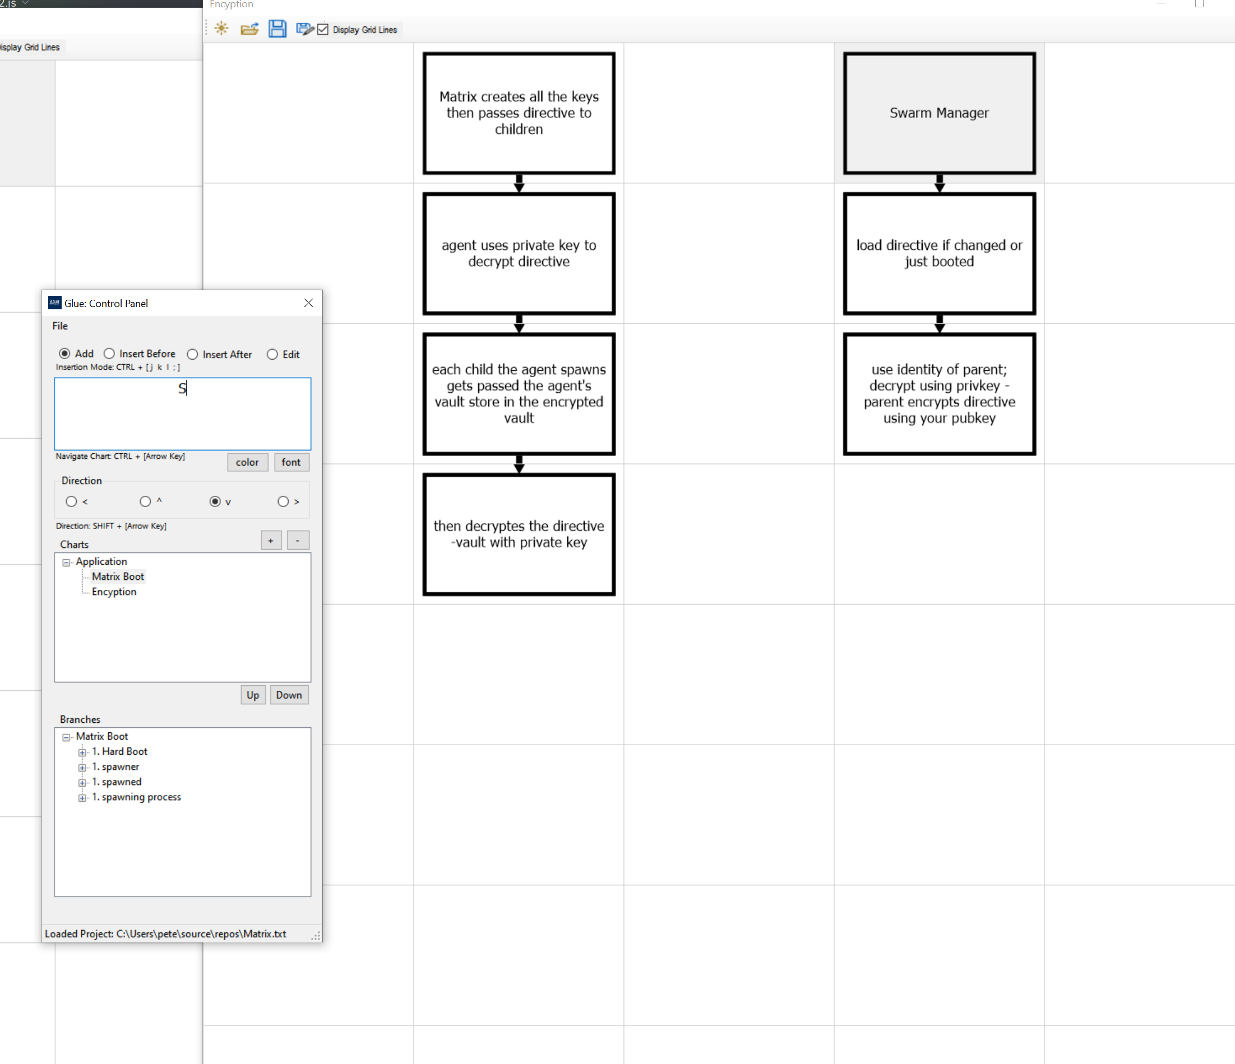Select the 'each child the agent spawns' node
Screen dimensions: 1235x1064
519,394
